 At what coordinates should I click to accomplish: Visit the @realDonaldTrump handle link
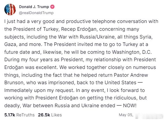[x=36, y=13]
